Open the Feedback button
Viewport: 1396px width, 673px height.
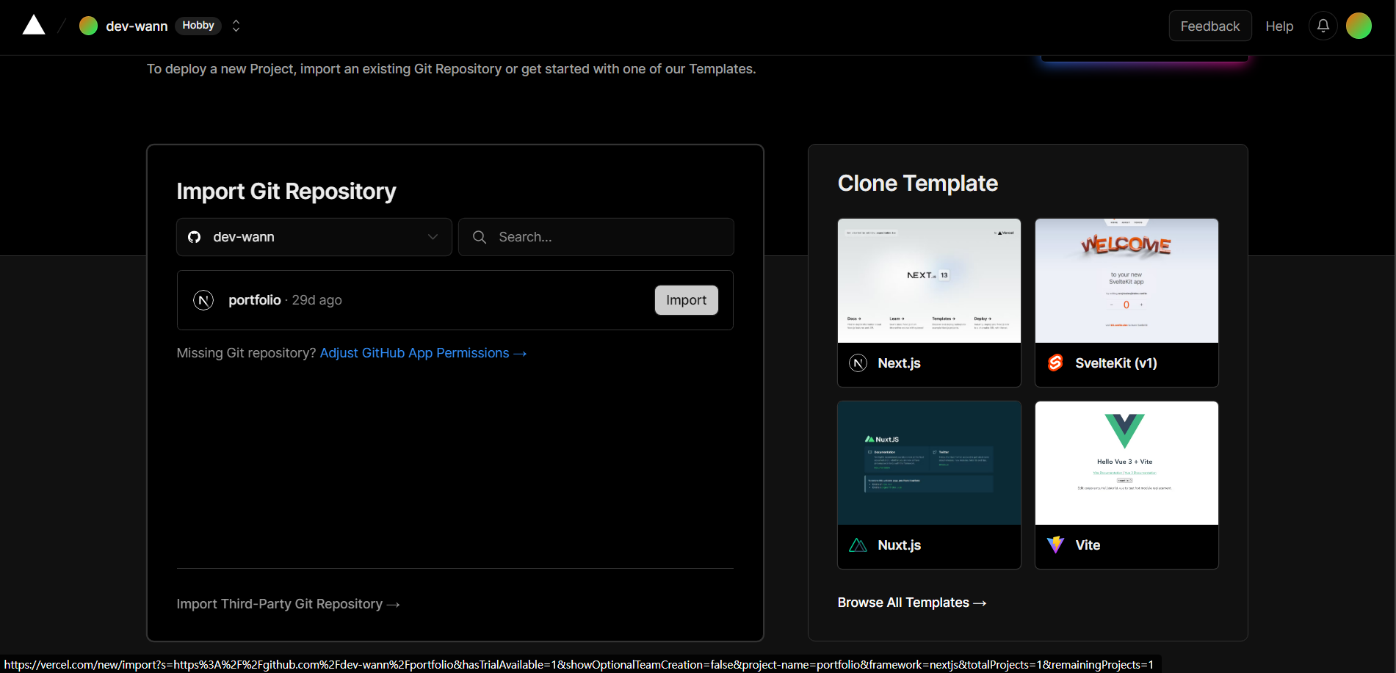point(1210,26)
